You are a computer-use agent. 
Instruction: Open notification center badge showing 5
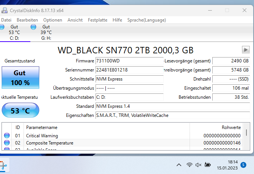click(243, 165)
